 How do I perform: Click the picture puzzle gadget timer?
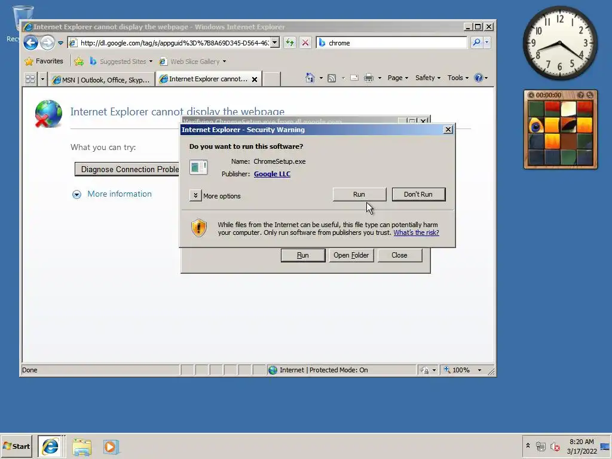click(x=549, y=95)
